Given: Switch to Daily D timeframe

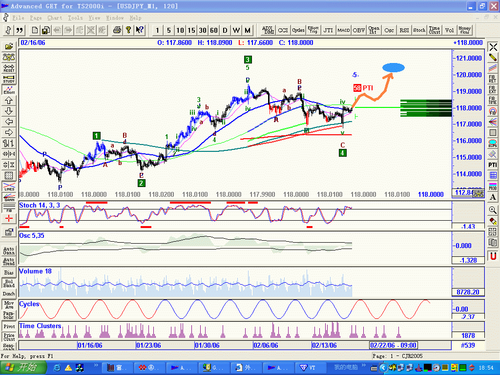Looking at the screenshot, I should (225, 30).
